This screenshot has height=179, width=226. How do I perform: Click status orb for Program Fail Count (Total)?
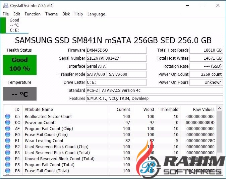[8, 165]
